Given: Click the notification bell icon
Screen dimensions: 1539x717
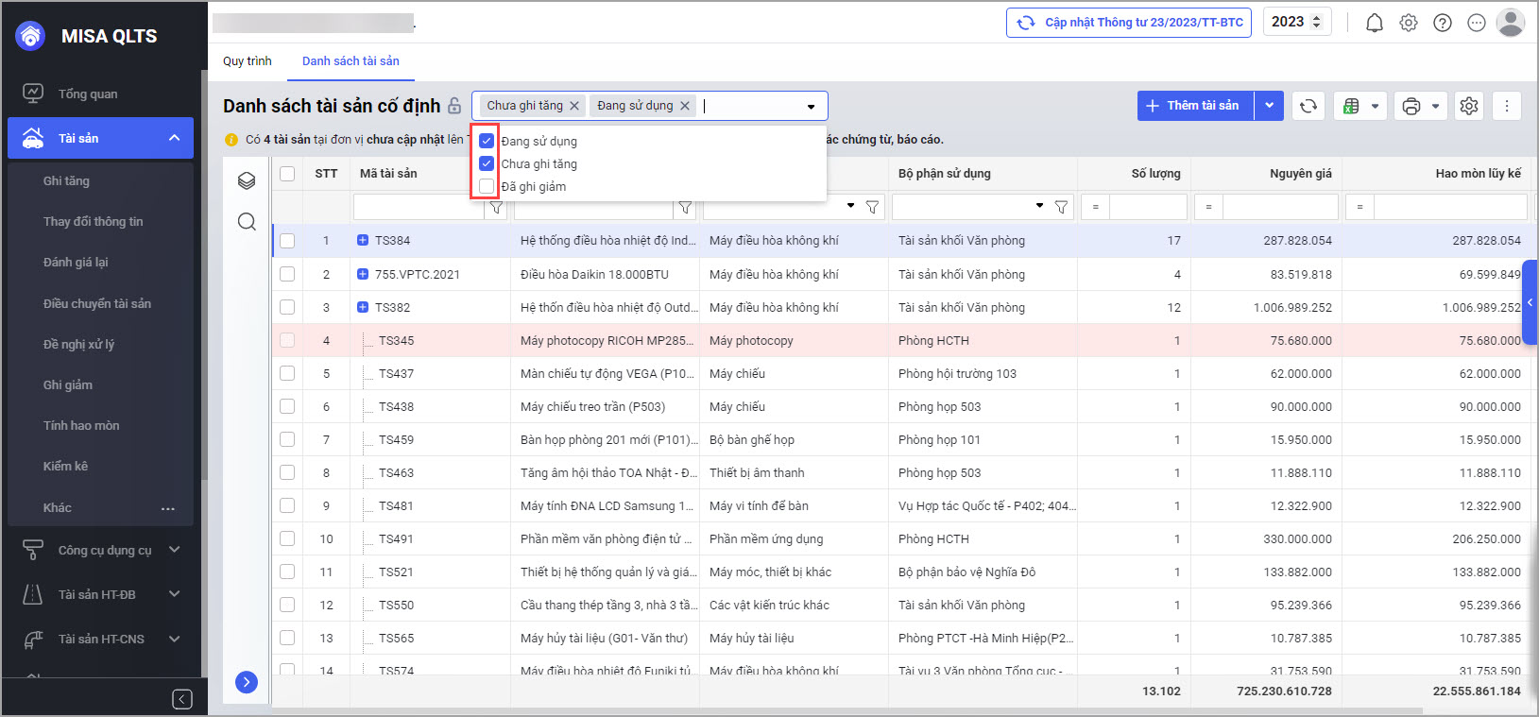Looking at the screenshot, I should (1374, 23).
